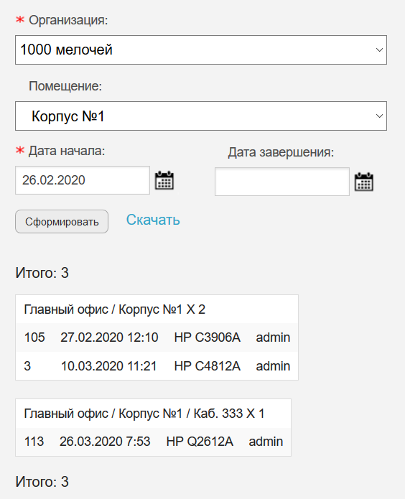Screen dimensions: 405x499
Task: Select the row with cartridge HP C4812A
Action: (157, 365)
